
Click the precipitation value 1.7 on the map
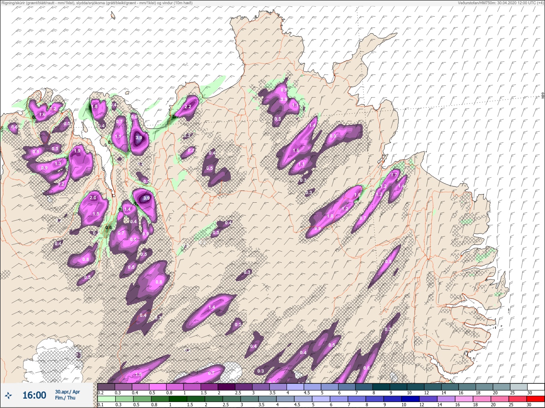pyautogui.click(x=394, y=175)
